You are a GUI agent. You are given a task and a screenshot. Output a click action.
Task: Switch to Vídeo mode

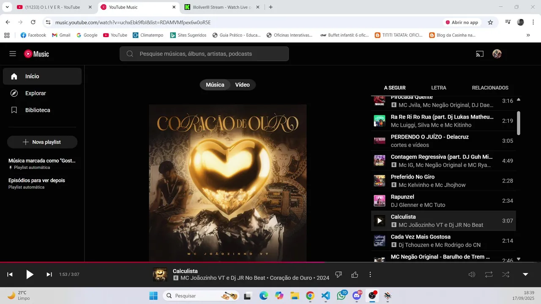tap(243, 85)
